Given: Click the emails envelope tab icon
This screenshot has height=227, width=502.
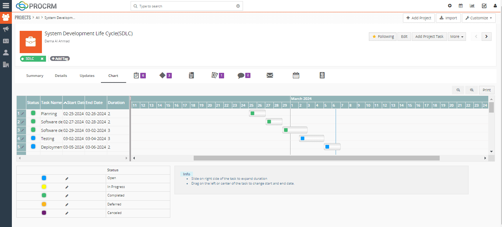Looking at the screenshot, I should pos(270,75).
